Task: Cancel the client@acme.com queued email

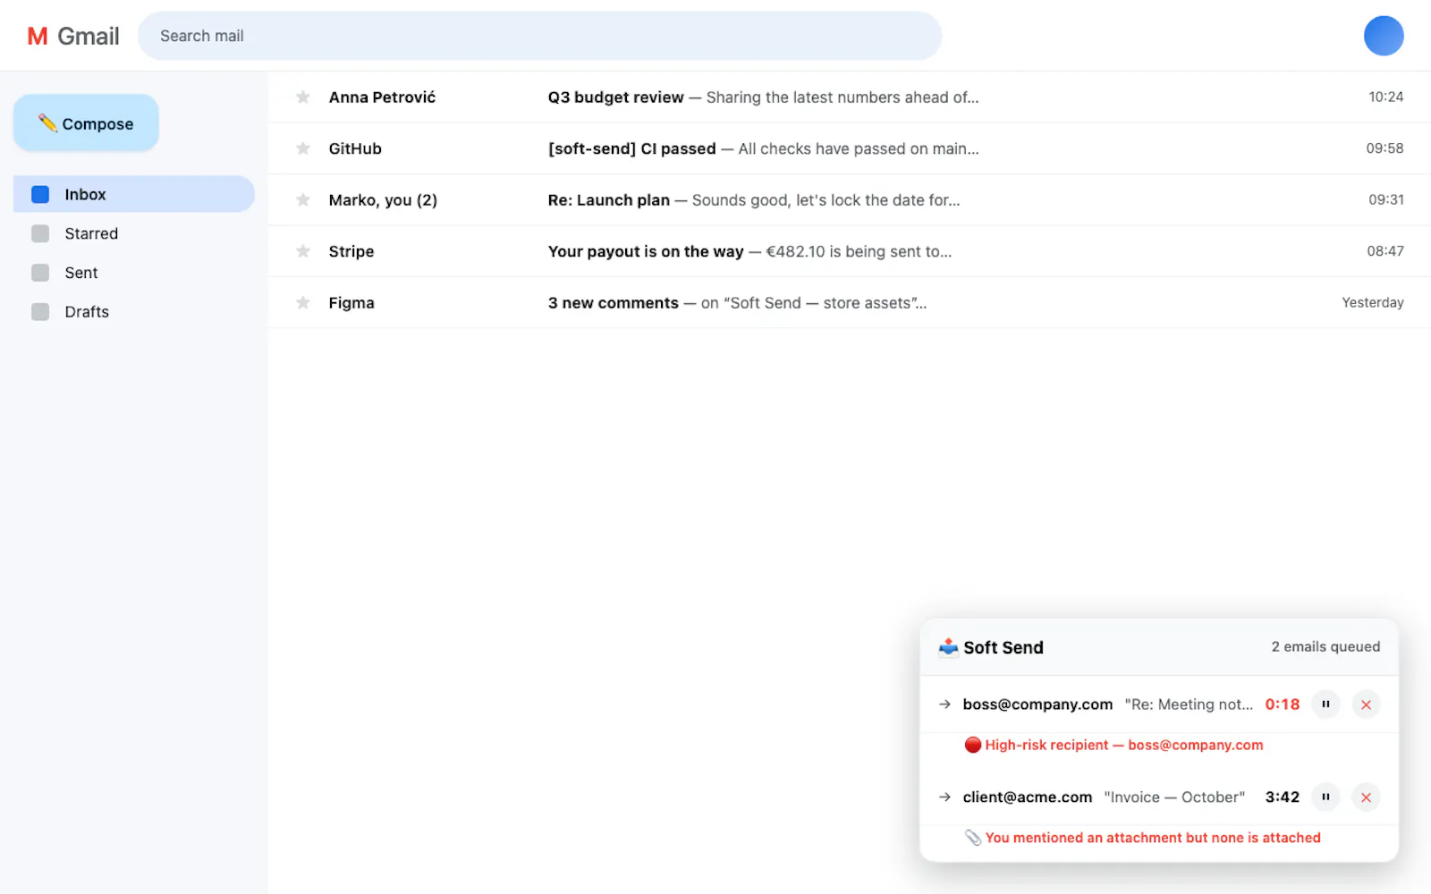Action: [x=1366, y=797]
